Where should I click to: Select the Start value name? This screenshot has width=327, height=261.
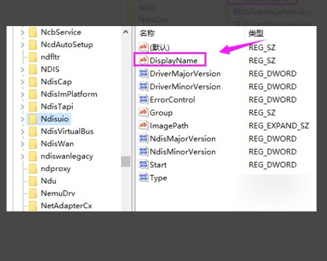coord(158,164)
